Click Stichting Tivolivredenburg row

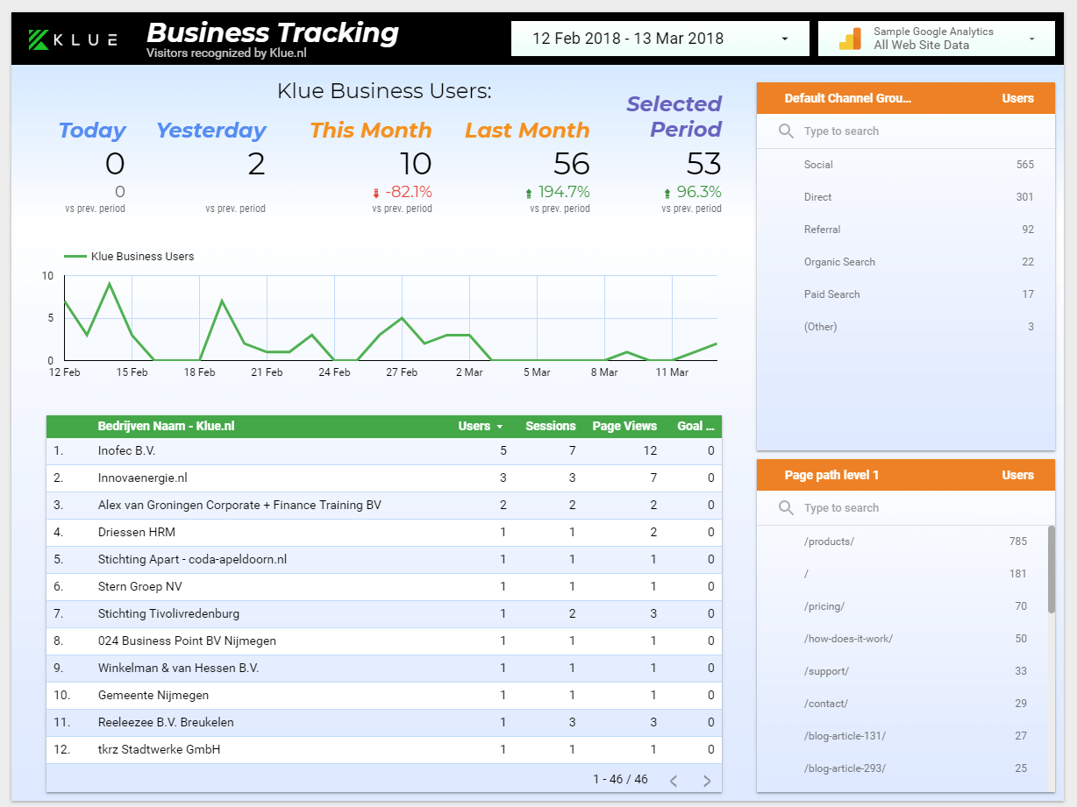384,614
